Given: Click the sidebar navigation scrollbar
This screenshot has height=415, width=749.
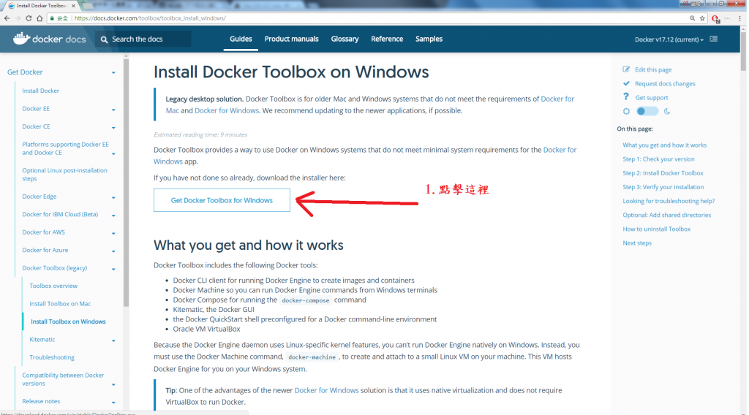Looking at the screenshot, I should click(126, 181).
